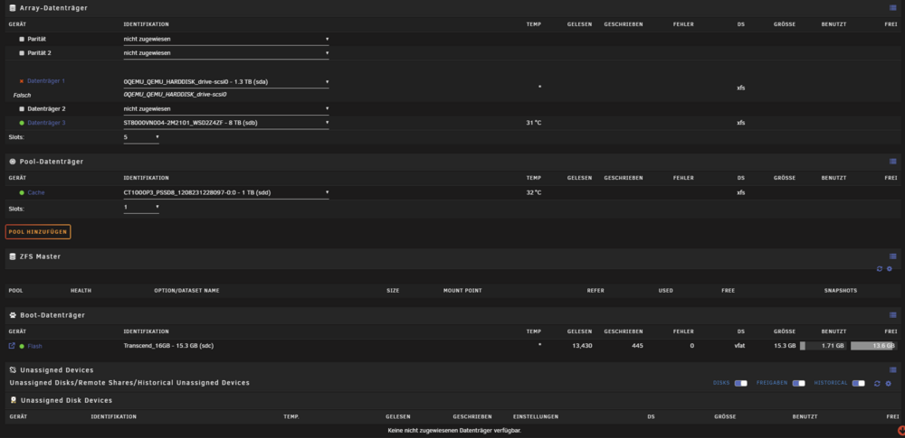
Task: Click Transcend_16GB identification text
Action: click(x=167, y=346)
